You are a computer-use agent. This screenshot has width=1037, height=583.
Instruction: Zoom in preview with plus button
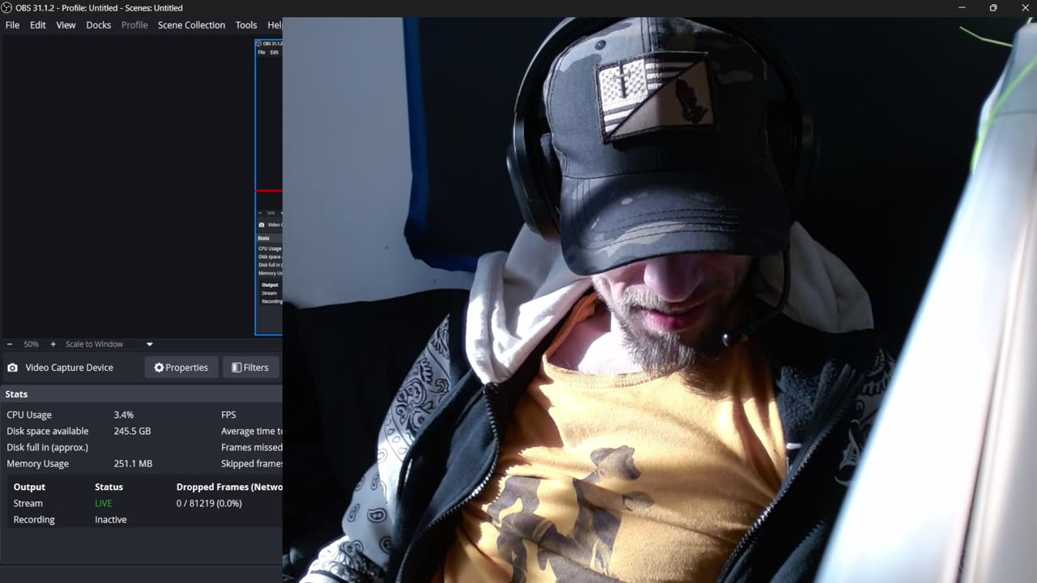[53, 344]
